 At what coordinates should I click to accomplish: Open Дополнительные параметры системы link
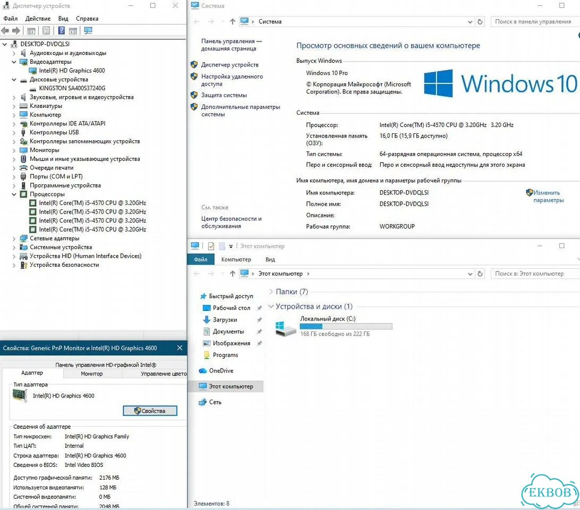(x=241, y=110)
